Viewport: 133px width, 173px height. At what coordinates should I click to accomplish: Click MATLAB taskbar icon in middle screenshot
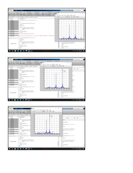coord(29,100)
